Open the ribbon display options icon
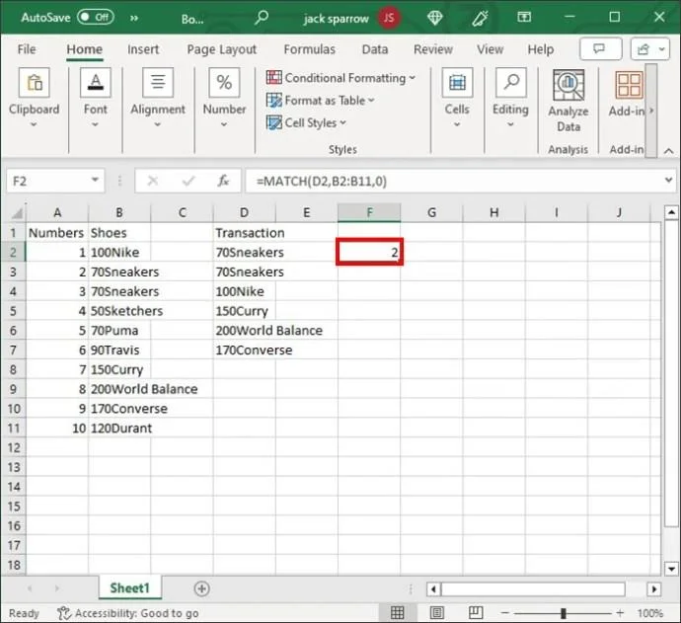The width and height of the screenshot is (681, 623). click(524, 17)
